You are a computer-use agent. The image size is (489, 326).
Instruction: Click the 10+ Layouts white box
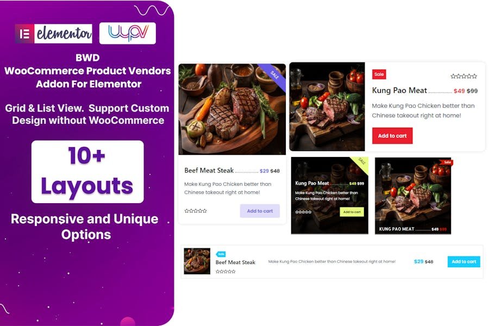(x=87, y=172)
